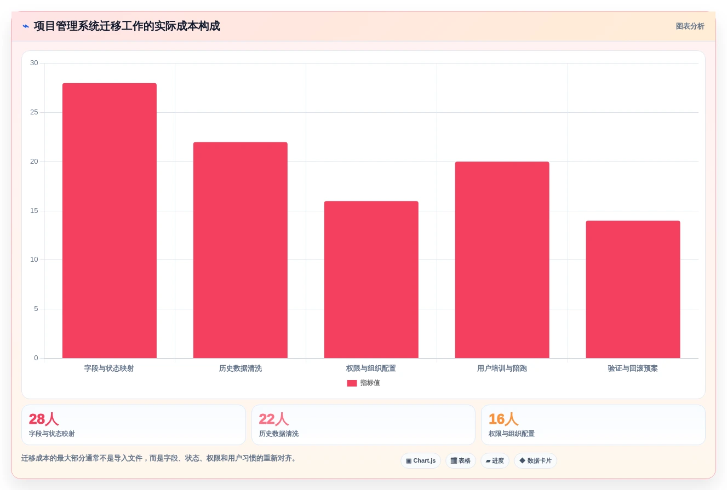Open the 28人 data card
Image resolution: width=727 pixels, height=490 pixels.
pos(134,425)
